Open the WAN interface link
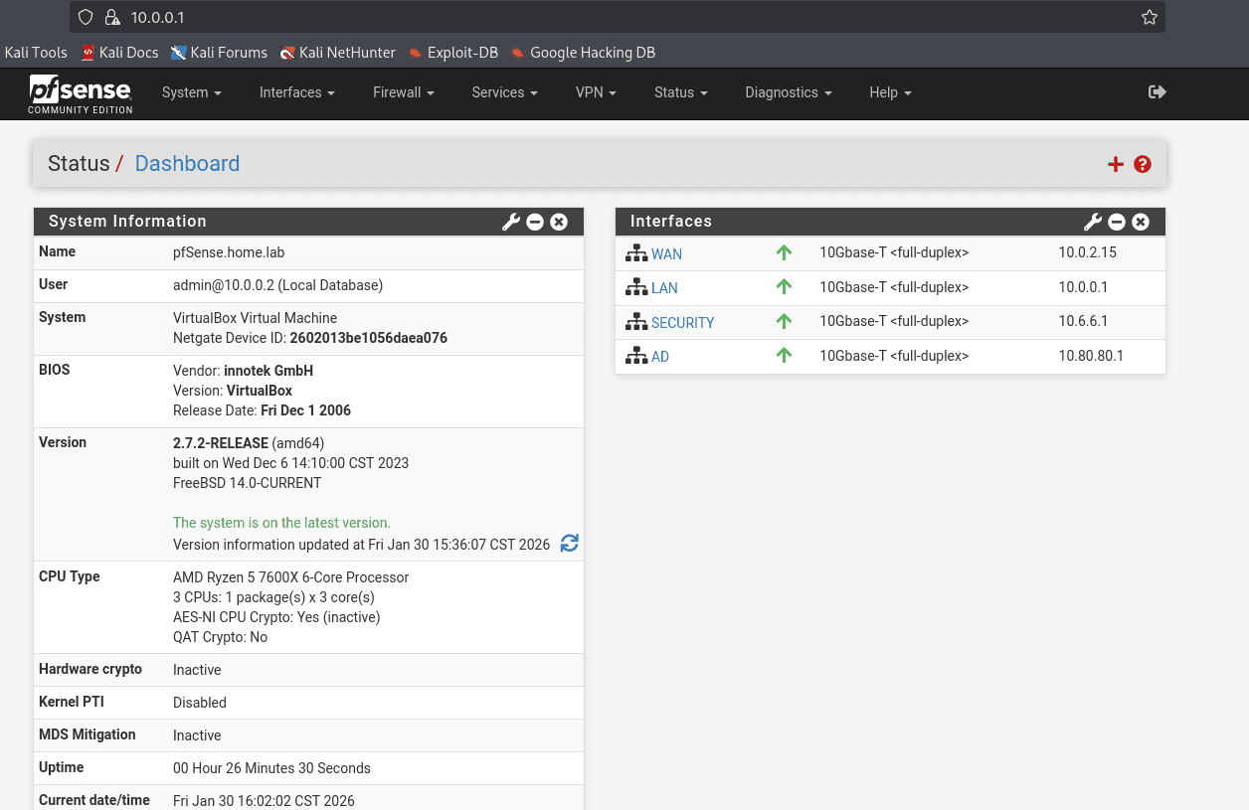Image resolution: width=1249 pixels, height=810 pixels. coord(666,254)
